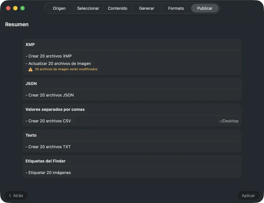The height and width of the screenshot is (203, 264).
Task: Click the red close window button
Action: pyautogui.click(x=8, y=8)
